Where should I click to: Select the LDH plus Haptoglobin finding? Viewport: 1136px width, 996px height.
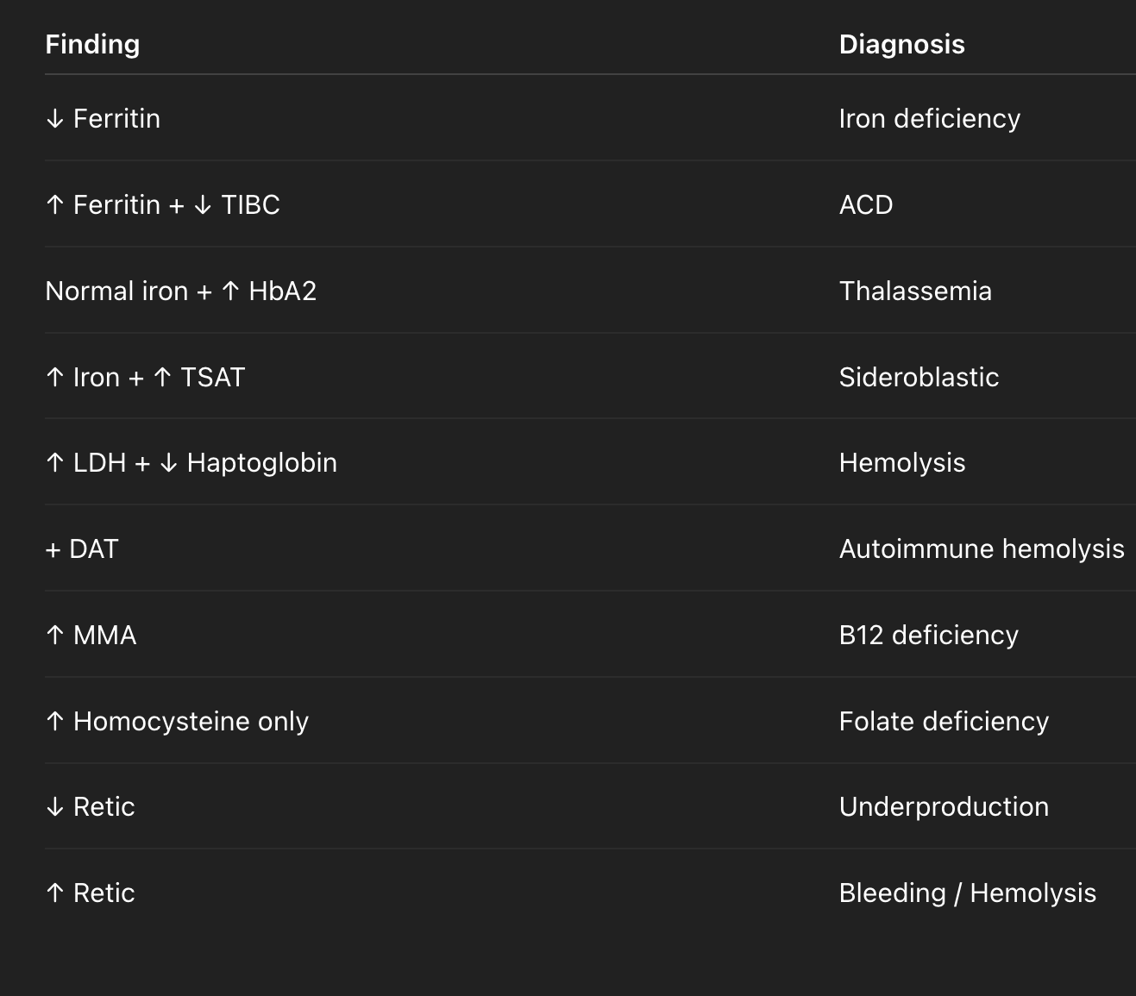(191, 463)
